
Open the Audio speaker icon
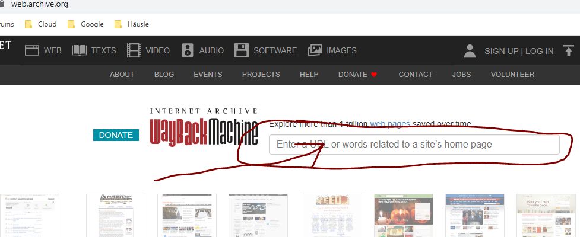pyautogui.click(x=188, y=50)
